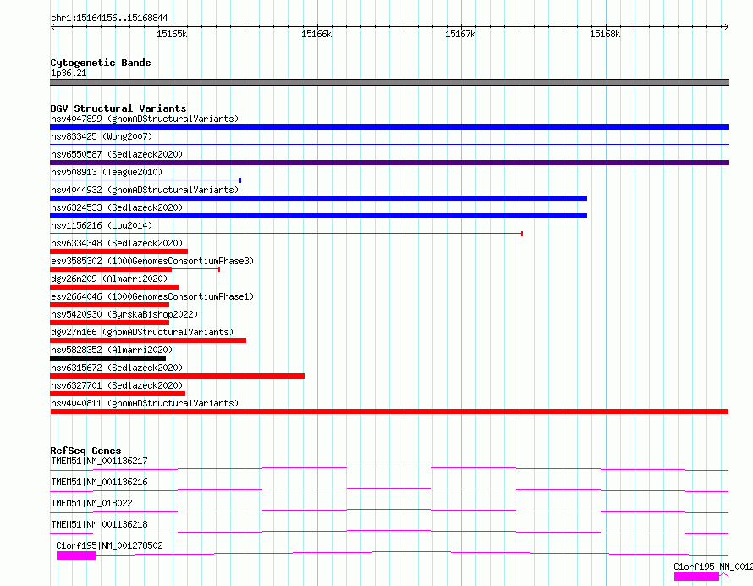Click the magenta exon block under C1orf195|NM_001278502
This screenshot has height=586, width=753.
[x=76, y=556]
